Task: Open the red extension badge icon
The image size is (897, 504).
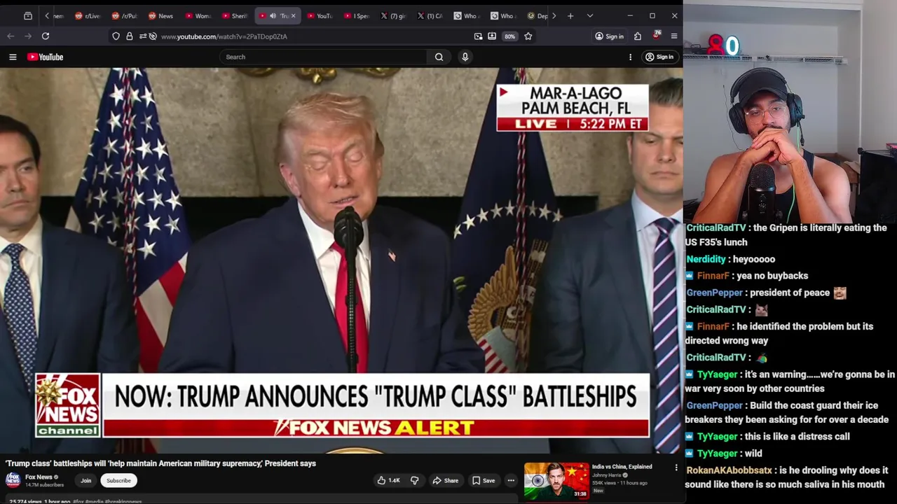Action: coord(656,35)
